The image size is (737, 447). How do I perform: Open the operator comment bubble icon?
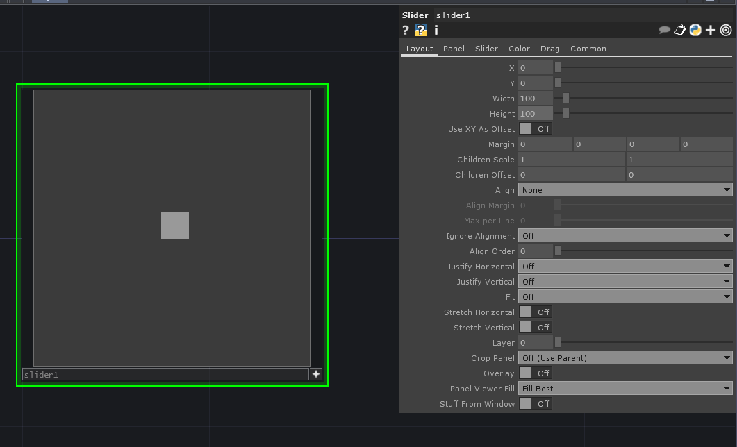[x=665, y=30]
